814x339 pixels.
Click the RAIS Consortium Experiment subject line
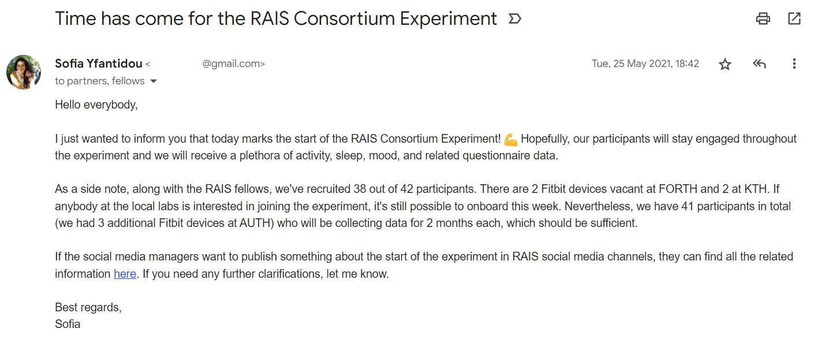pyautogui.click(x=276, y=18)
